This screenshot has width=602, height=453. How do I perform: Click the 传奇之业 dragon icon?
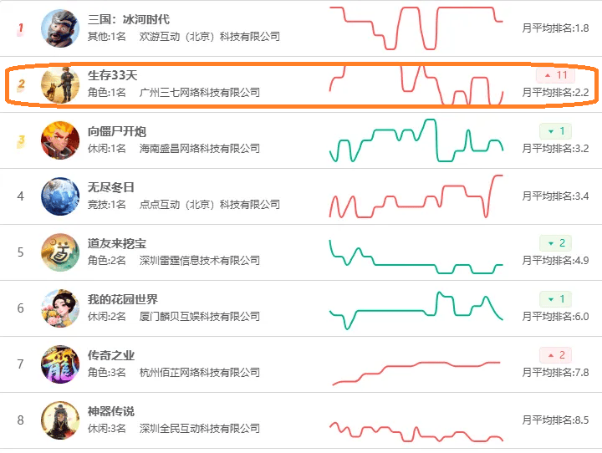click(x=60, y=364)
